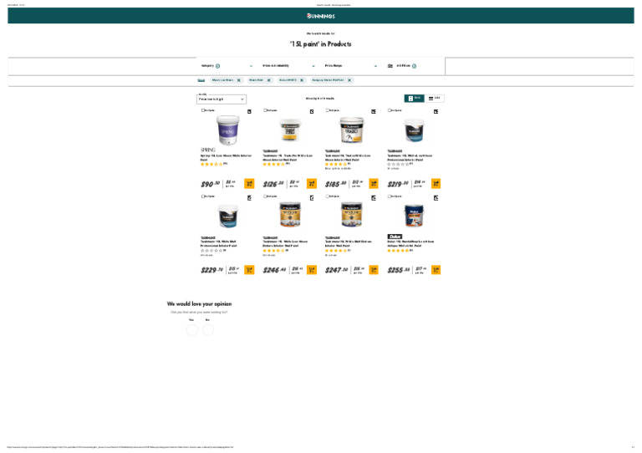Select the Yes feedback radio button
Viewport: 642px width, 453px height.
[x=191, y=329]
